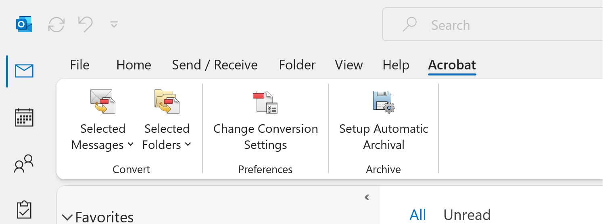Open the Folder ribbon tab

pyautogui.click(x=297, y=65)
